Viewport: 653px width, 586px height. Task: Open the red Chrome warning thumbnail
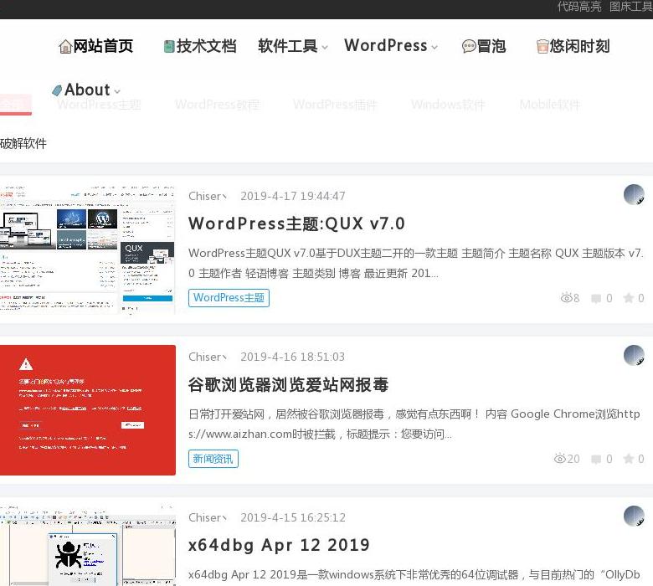click(x=87, y=410)
